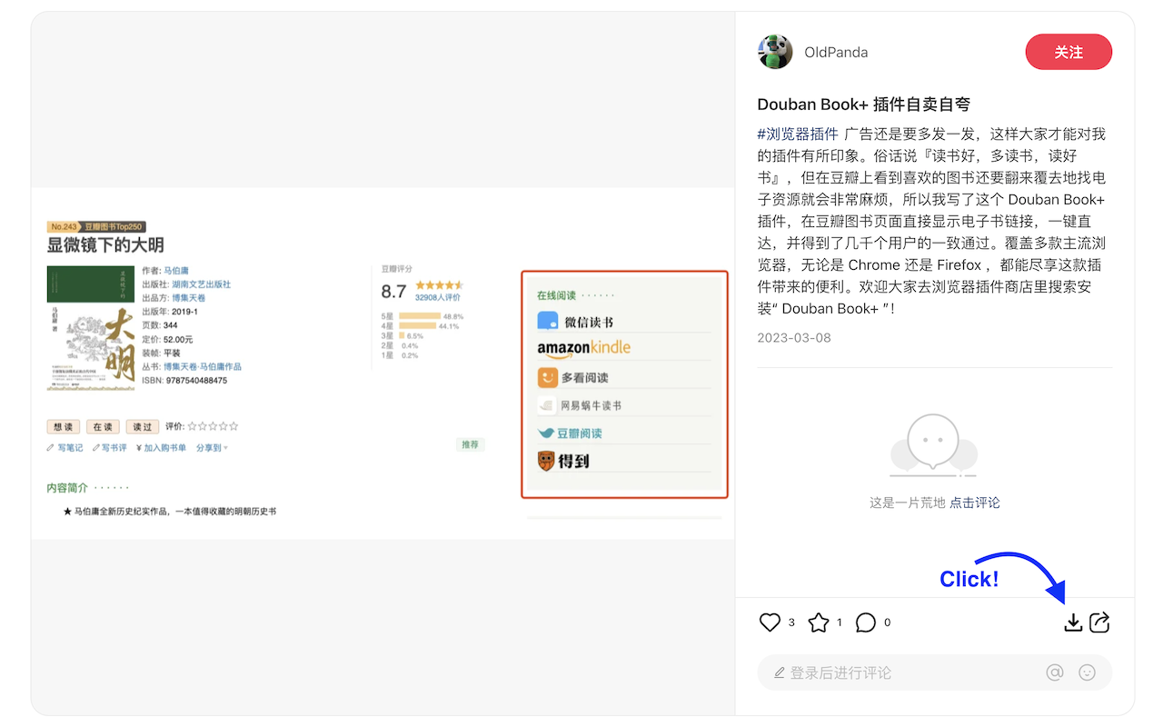1163x727 pixels.
Task: Select the 在读 reading status
Action: (x=103, y=425)
